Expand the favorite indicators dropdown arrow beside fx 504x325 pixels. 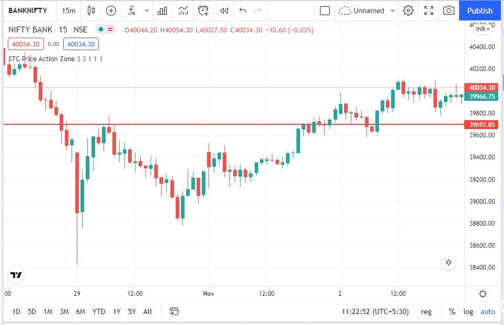(146, 10)
